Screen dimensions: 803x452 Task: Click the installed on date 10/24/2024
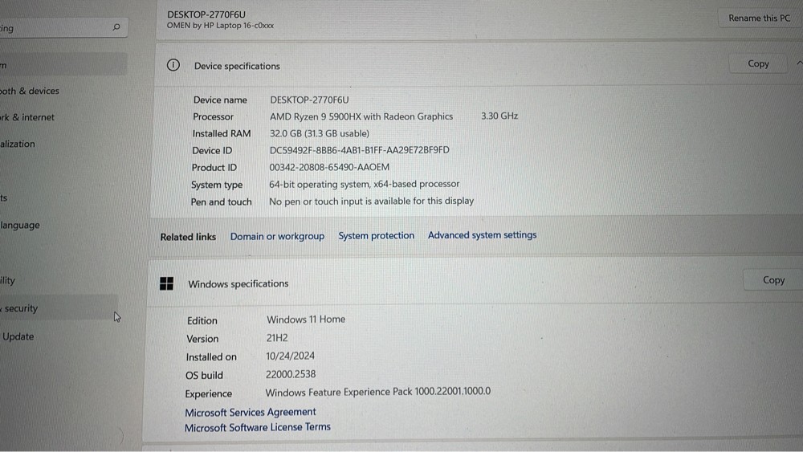(x=290, y=356)
